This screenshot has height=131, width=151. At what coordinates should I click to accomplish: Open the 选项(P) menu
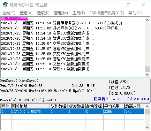click(x=43, y=13)
